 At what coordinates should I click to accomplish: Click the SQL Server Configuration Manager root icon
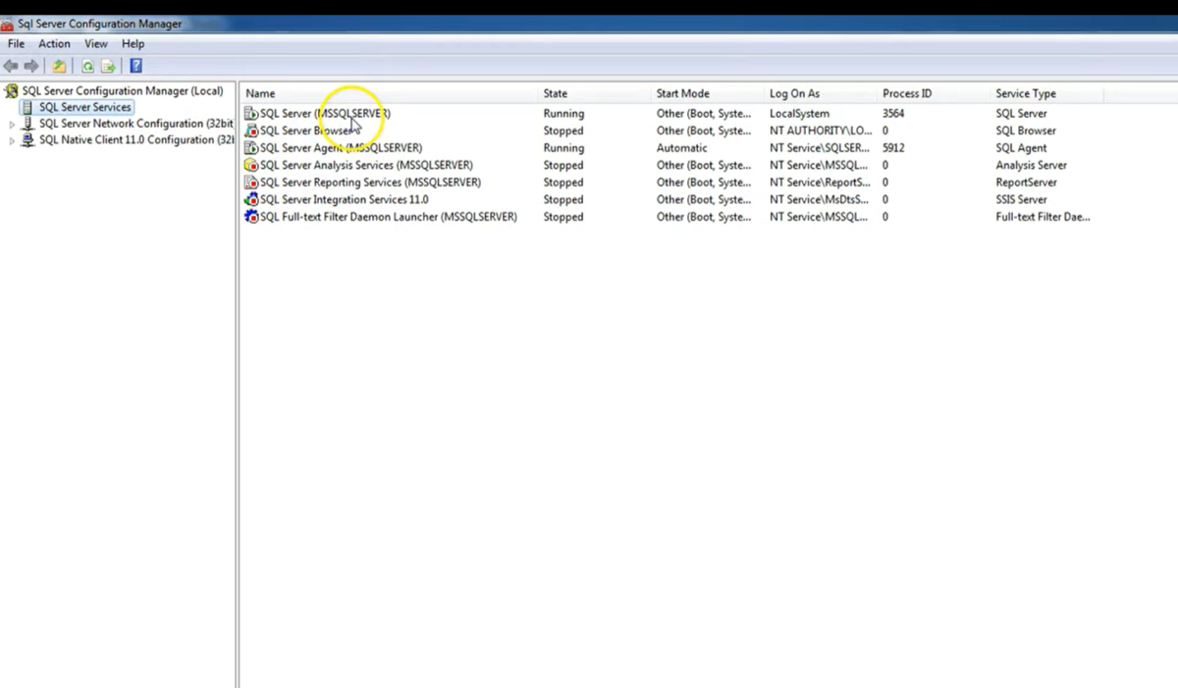click(x=12, y=91)
